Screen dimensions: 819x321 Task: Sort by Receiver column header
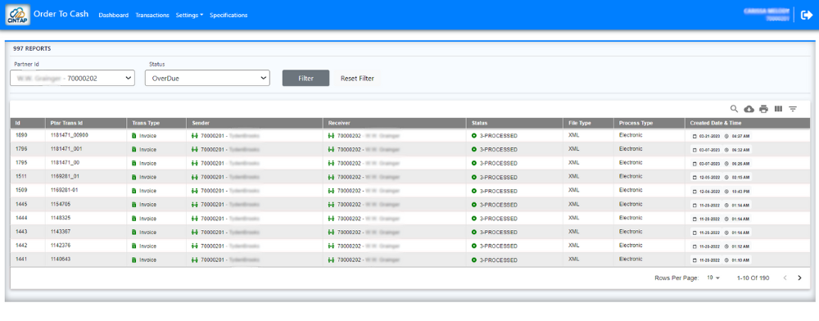tap(338, 123)
